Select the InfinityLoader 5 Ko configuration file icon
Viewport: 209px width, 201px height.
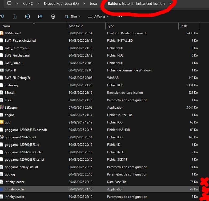click(2, 196)
